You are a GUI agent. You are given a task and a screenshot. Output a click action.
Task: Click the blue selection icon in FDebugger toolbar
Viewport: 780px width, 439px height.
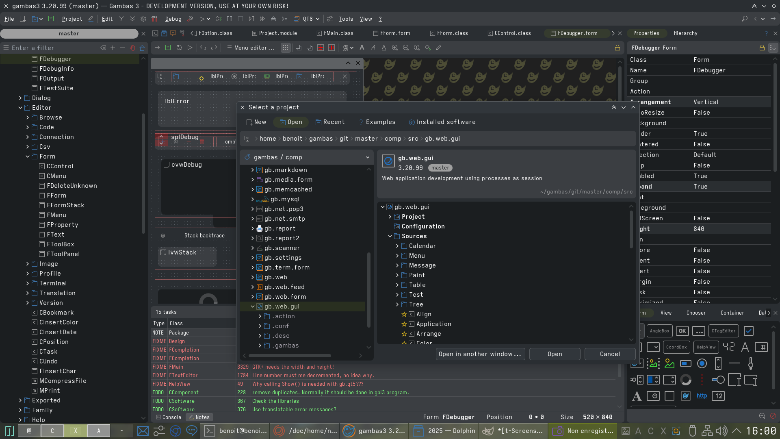tap(176, 76)
